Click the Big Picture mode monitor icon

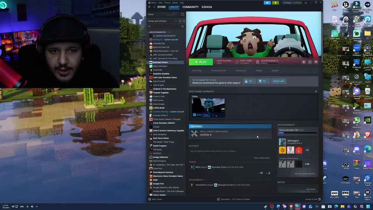pos(306,3)
